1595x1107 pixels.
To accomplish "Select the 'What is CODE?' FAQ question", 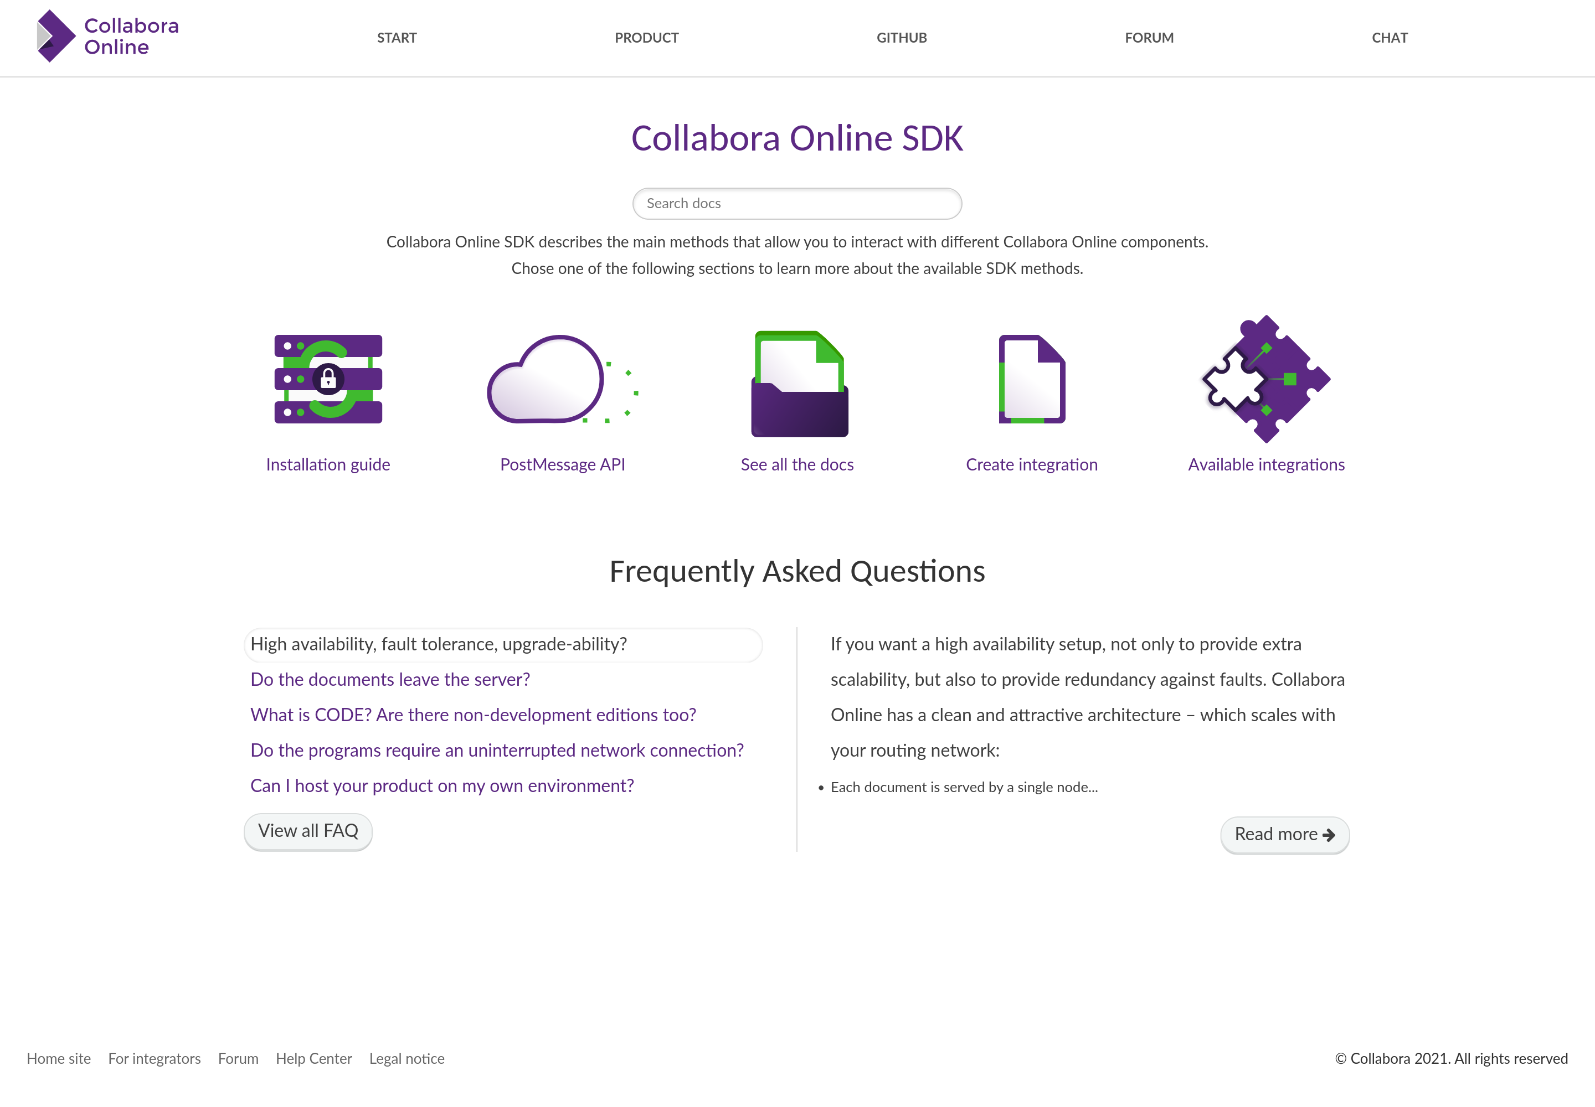I will [472, 715].
